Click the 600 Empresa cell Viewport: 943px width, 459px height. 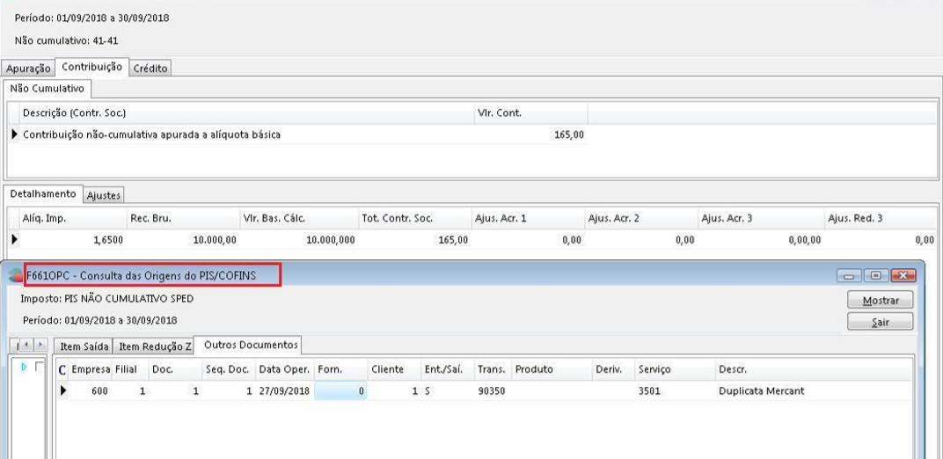point(99,391)
